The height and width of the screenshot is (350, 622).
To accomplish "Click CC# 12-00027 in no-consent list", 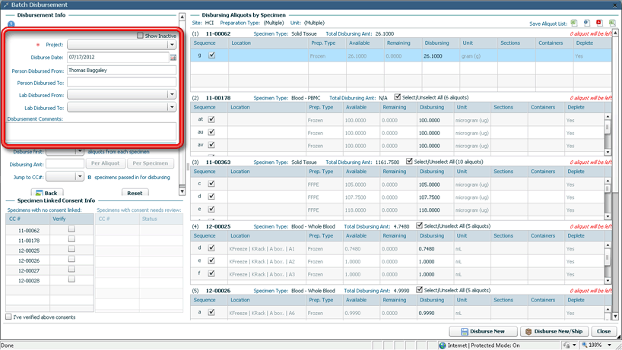I will tap(29, 270).
